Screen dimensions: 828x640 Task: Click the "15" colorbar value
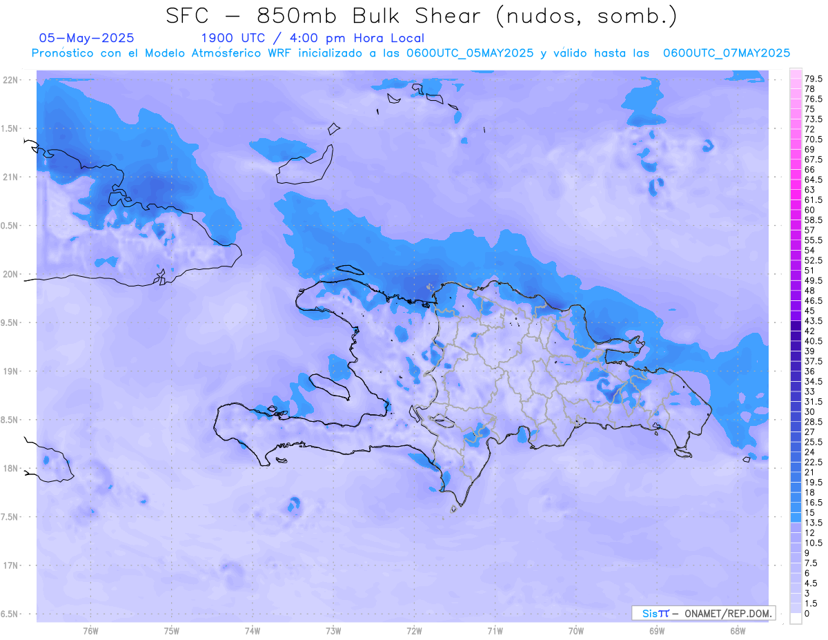[810, 512]
